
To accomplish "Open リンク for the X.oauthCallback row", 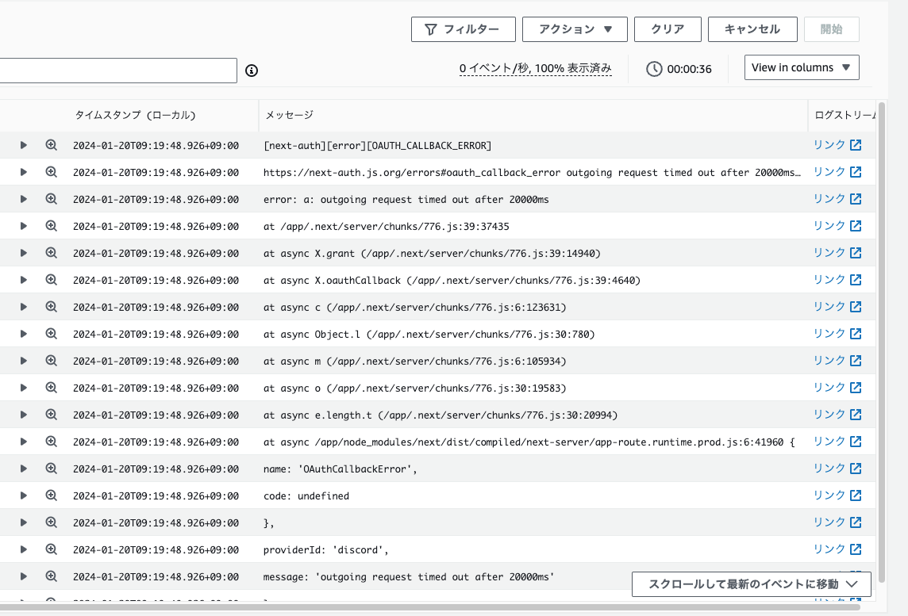I will click(x=829, y=280).
